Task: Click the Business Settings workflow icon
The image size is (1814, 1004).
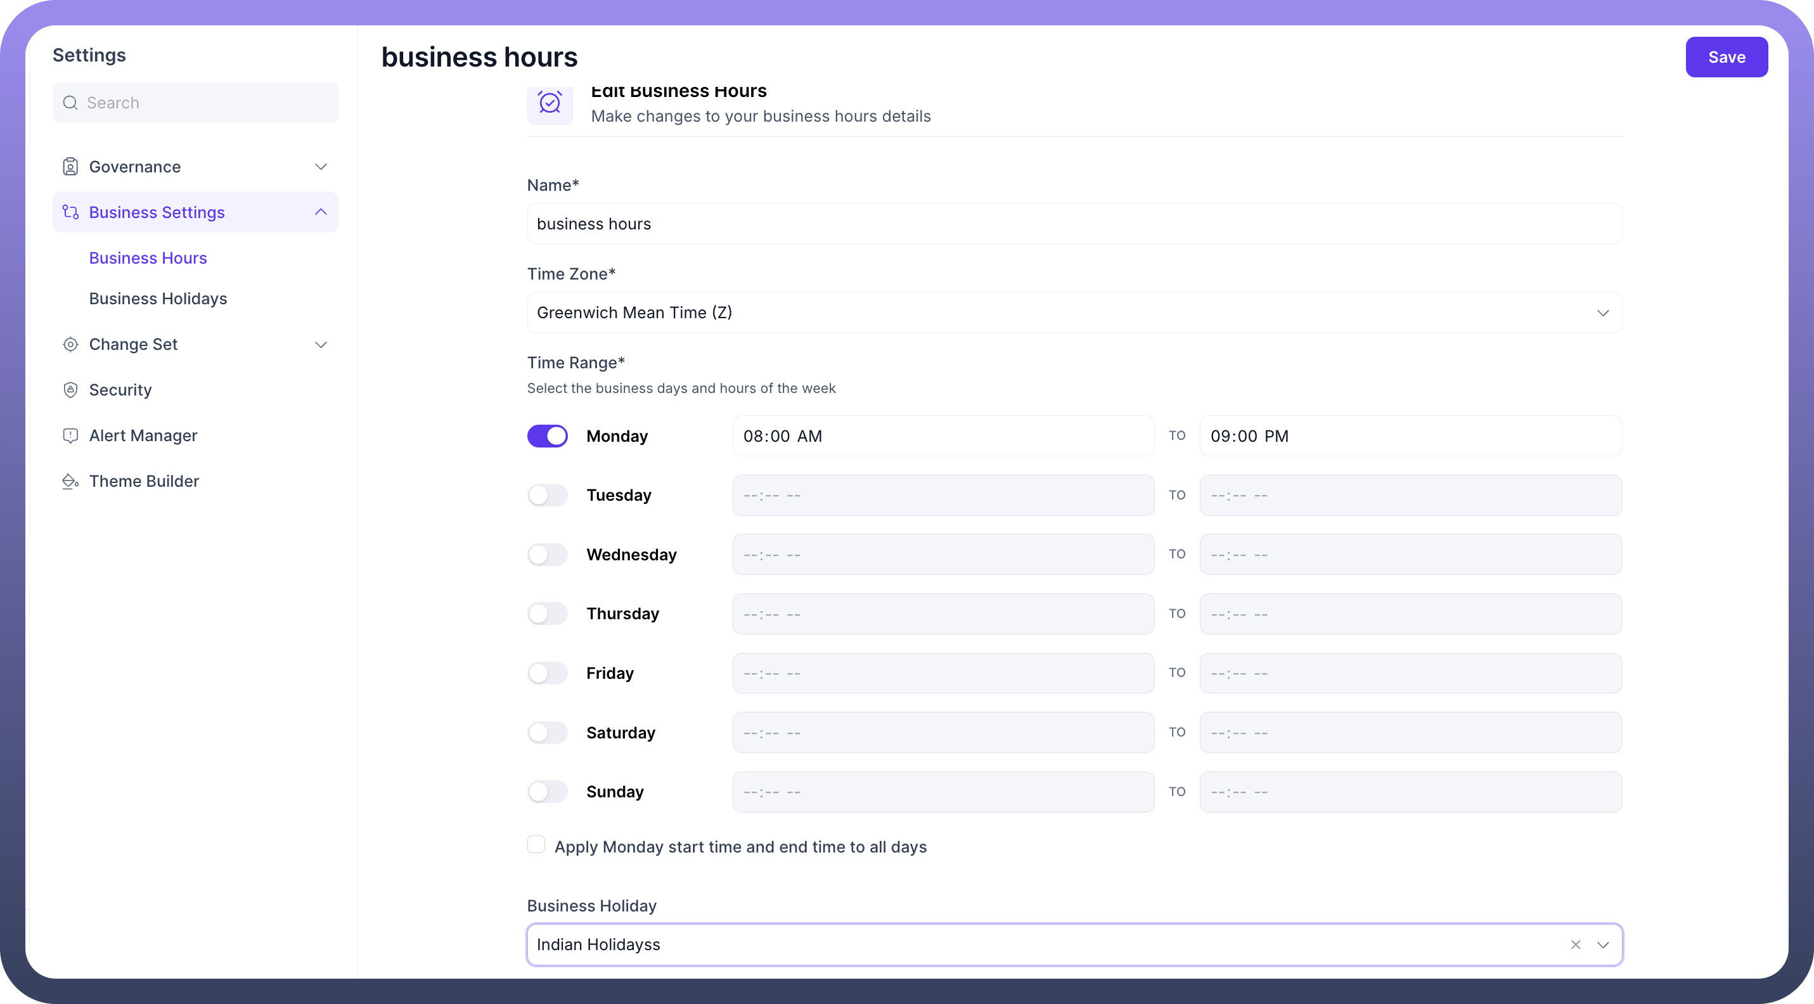Action: click(70, 212)
